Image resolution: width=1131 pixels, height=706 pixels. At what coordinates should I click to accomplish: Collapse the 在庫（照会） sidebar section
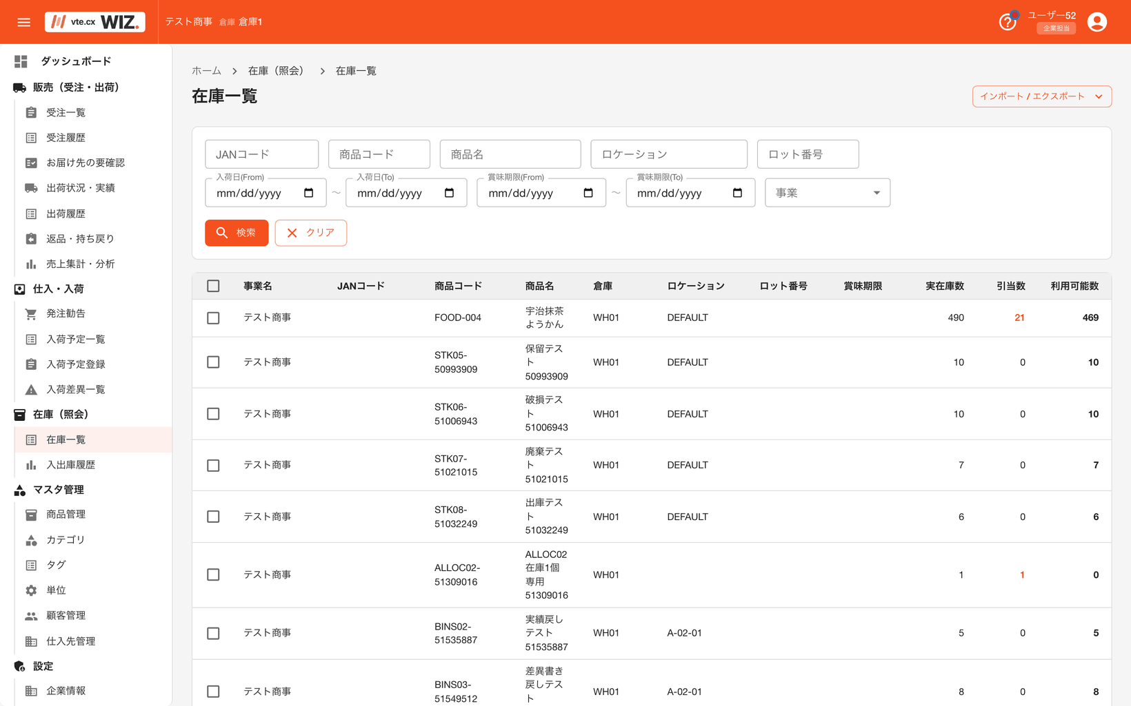pos(61,415)
